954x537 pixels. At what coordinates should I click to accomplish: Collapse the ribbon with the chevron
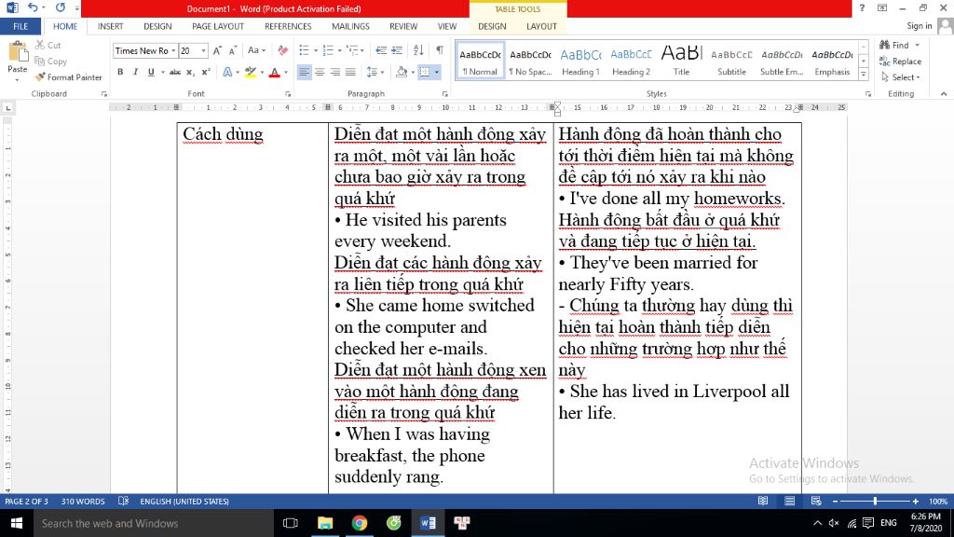pos(944,94)
